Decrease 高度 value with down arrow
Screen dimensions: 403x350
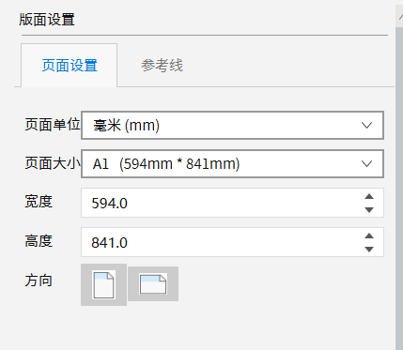[369, 250]
